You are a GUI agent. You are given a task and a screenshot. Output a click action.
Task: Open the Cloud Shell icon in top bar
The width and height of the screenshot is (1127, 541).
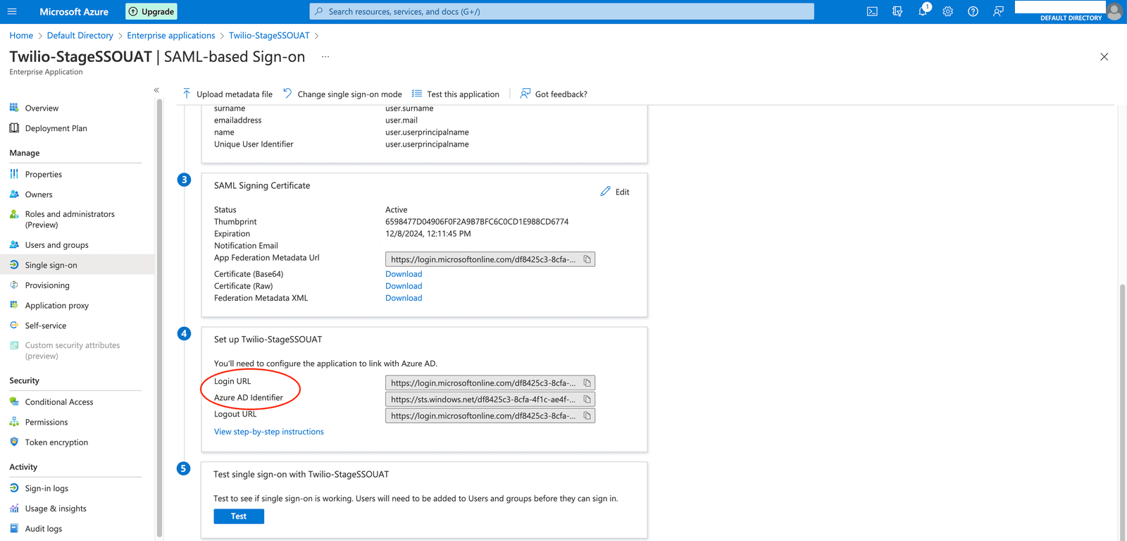point(872,11)
